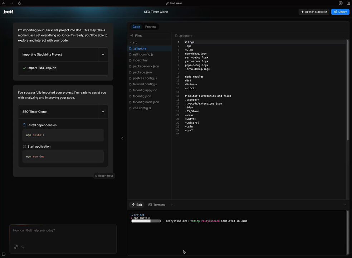Toggle the sidebar icon at bottom left
The image size is (352, 258).
(4, 254)
